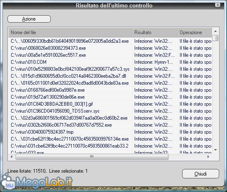Select the C:\virus\010.COM row

(110, 62)
